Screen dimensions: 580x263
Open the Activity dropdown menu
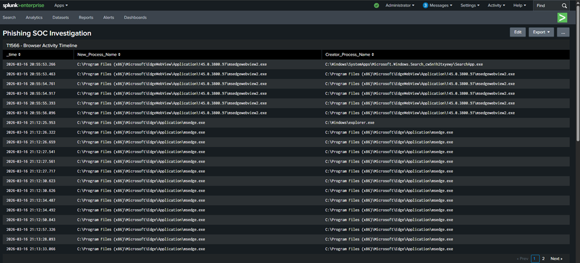click(x=496, y=5)
